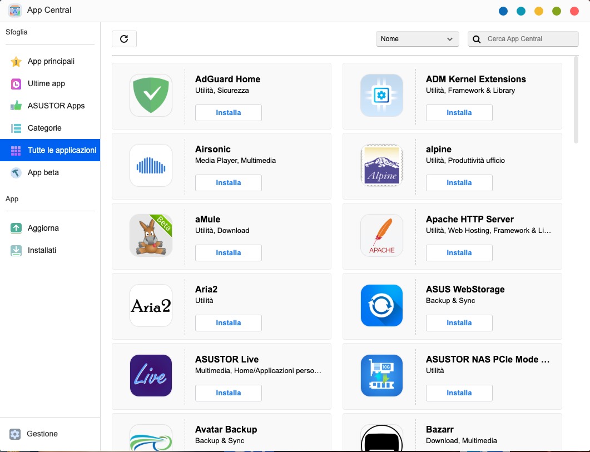Install Airsonic
Screen dimensions: 590x452
[229, 183]
